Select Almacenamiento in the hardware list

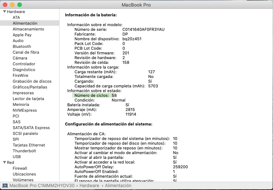(x=28, y=29)
